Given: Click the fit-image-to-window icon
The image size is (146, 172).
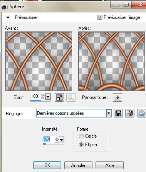Looking at the screenshot, I should (x=59, y=97).
